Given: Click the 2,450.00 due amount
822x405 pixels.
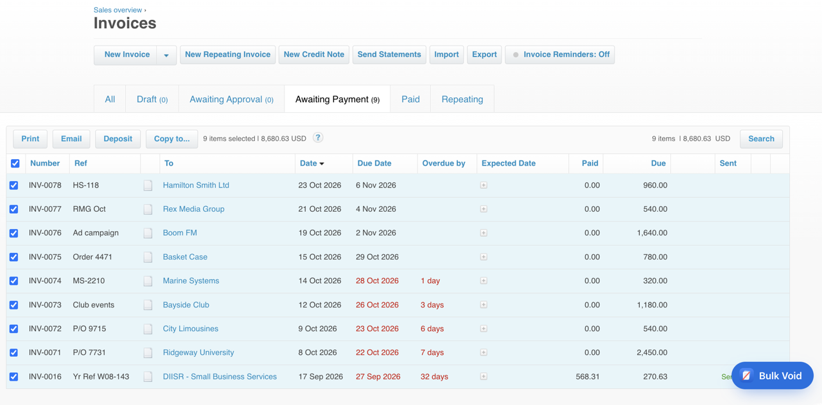Looking at the screenshot, I should (x=652, y=352).
